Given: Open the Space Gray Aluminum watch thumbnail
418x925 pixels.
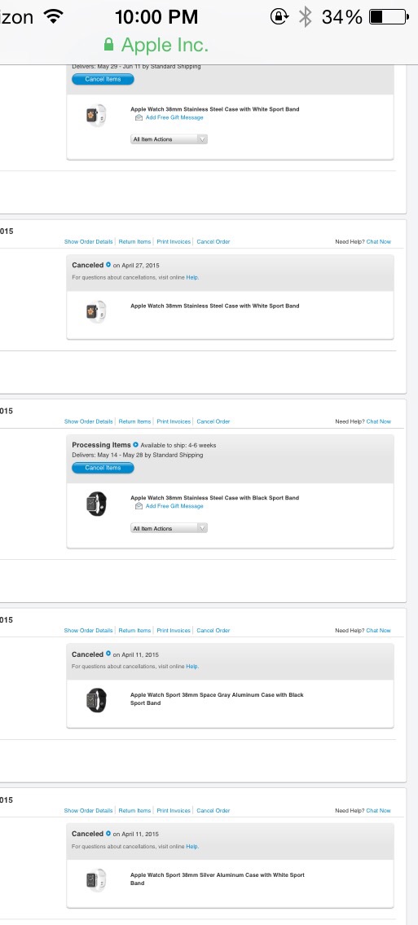Looking at the screenshot, I should pyautogui.click(x=96, y=699).
